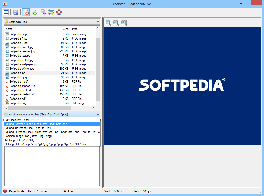
Task: Click the add page icon with green plus
Action: pyautogui.click(x=34, y=12)
